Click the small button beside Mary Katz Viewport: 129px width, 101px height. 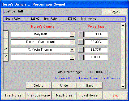[81, 34]
